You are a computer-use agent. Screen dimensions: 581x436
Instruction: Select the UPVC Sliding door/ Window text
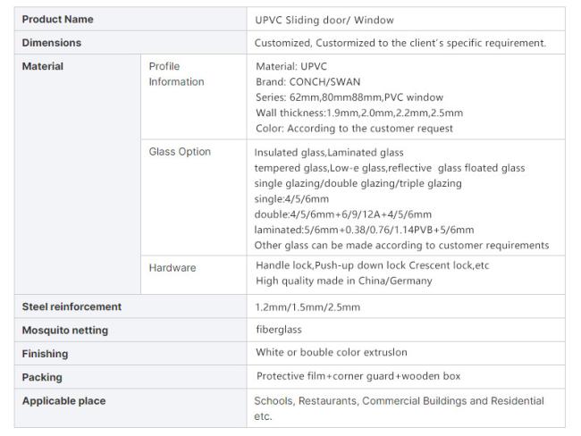(x=324, y=20)
